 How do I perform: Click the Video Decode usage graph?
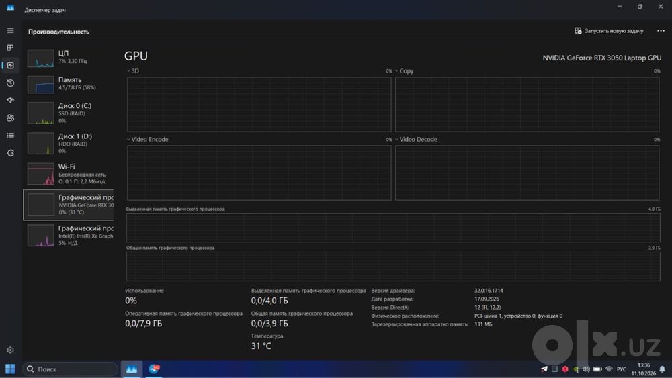pyautogui.click(x=527, y=173)
